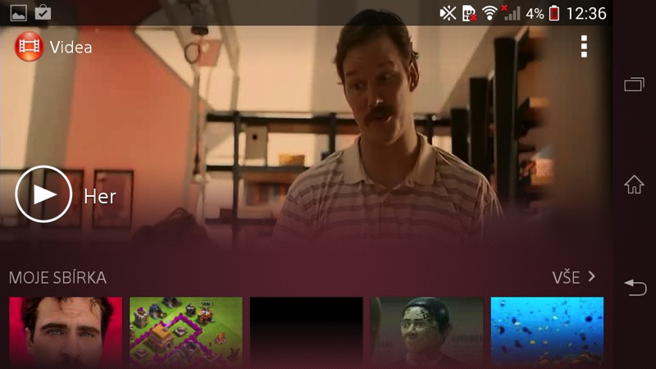
Task: Open the MOJE SBÍRKA section header
Action: point(57,278)
